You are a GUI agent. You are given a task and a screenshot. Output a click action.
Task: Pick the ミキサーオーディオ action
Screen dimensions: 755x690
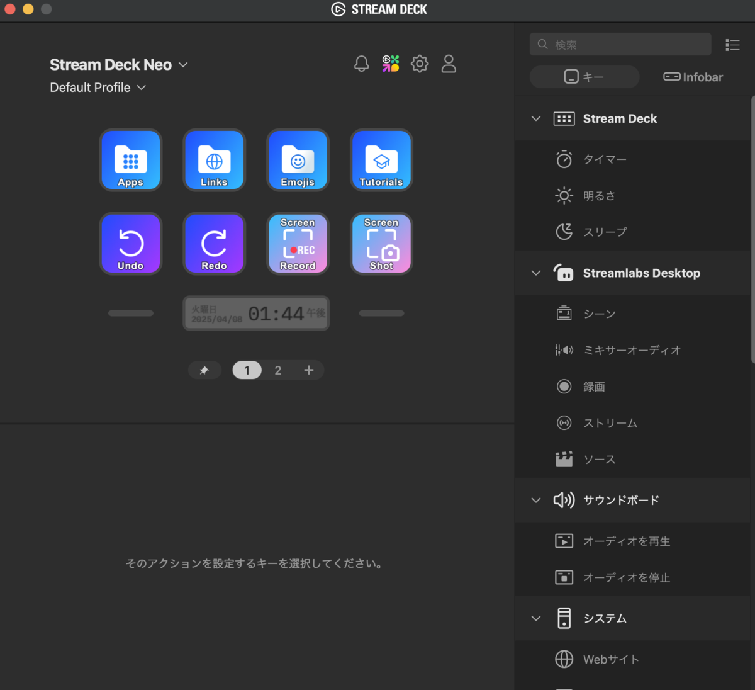pyautogui.click(x=631, y=350)
